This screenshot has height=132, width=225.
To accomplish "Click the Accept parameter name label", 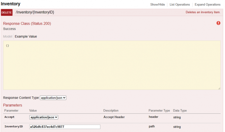I will [x=9, y=117].
